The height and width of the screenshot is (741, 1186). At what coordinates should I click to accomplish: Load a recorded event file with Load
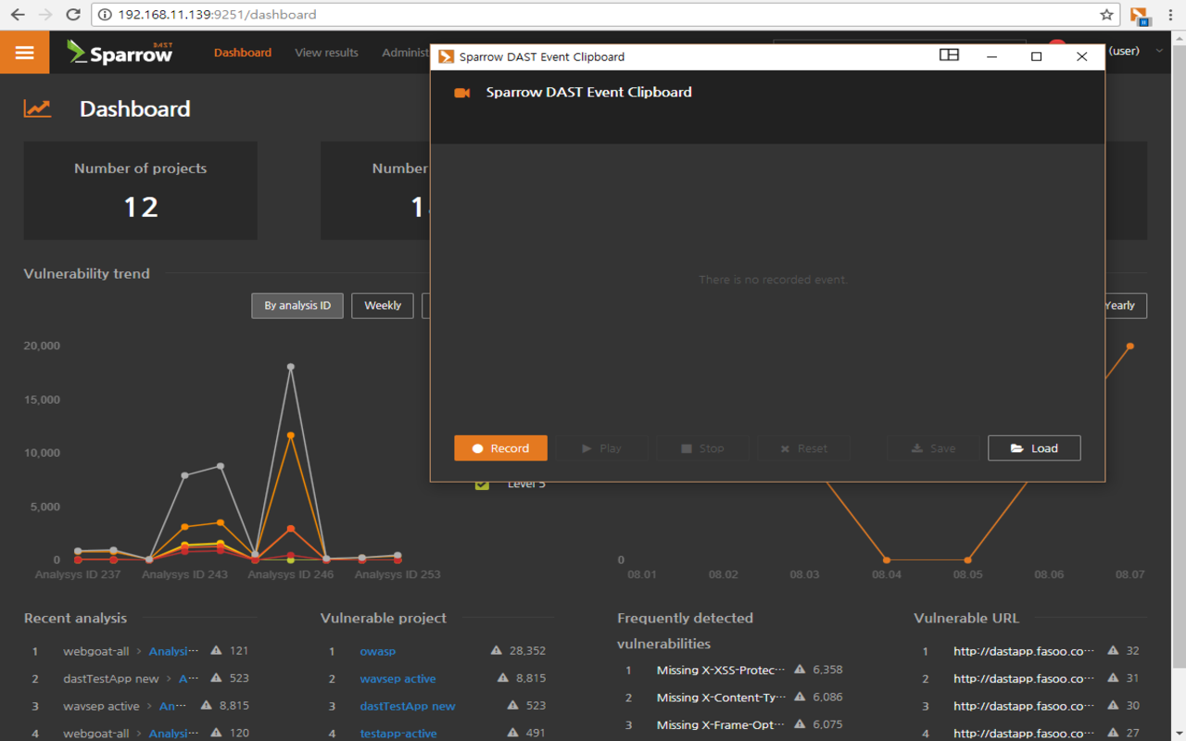(1034, 448)
